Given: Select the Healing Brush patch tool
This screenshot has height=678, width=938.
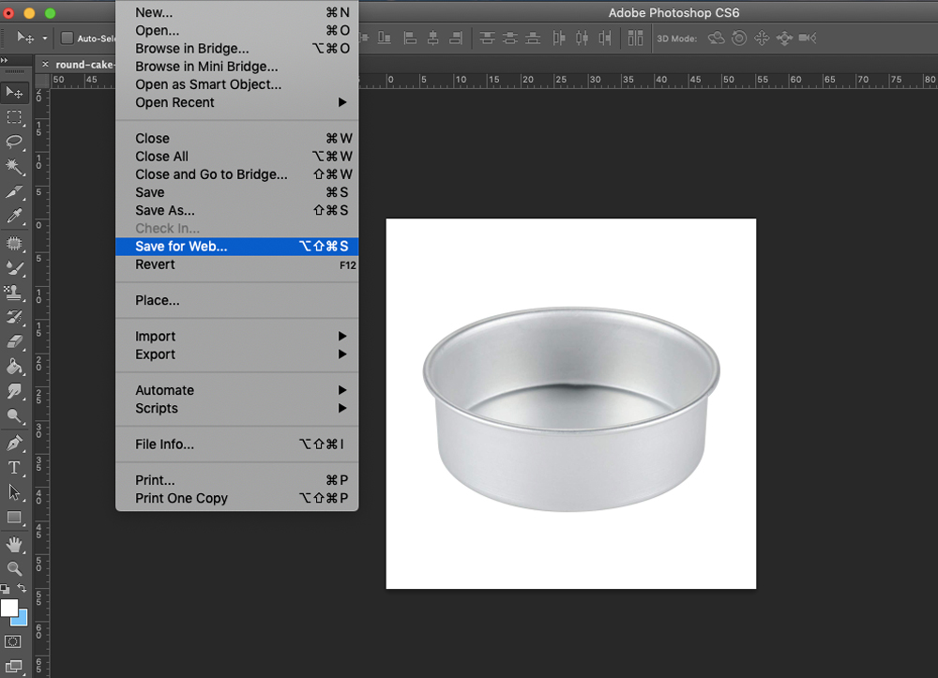Looking at the screenshot, I should [x=14, y=243].
